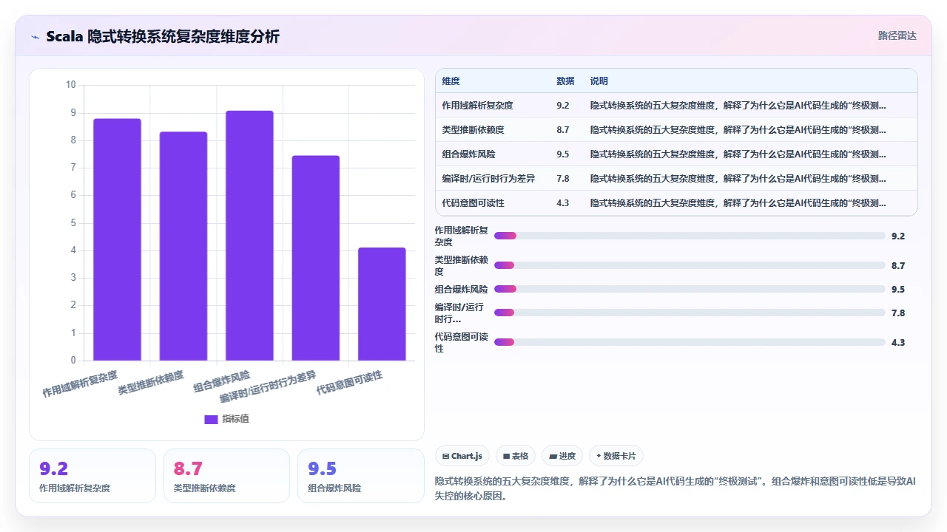Click the 编译时/运行时行为差异 chart bar

[316, 258]
